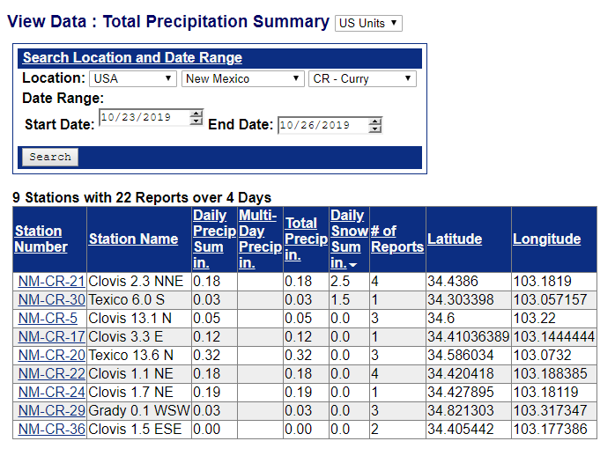
Task: Click the View Data Total Precipitation Summary heading
Action: [168, 21]
